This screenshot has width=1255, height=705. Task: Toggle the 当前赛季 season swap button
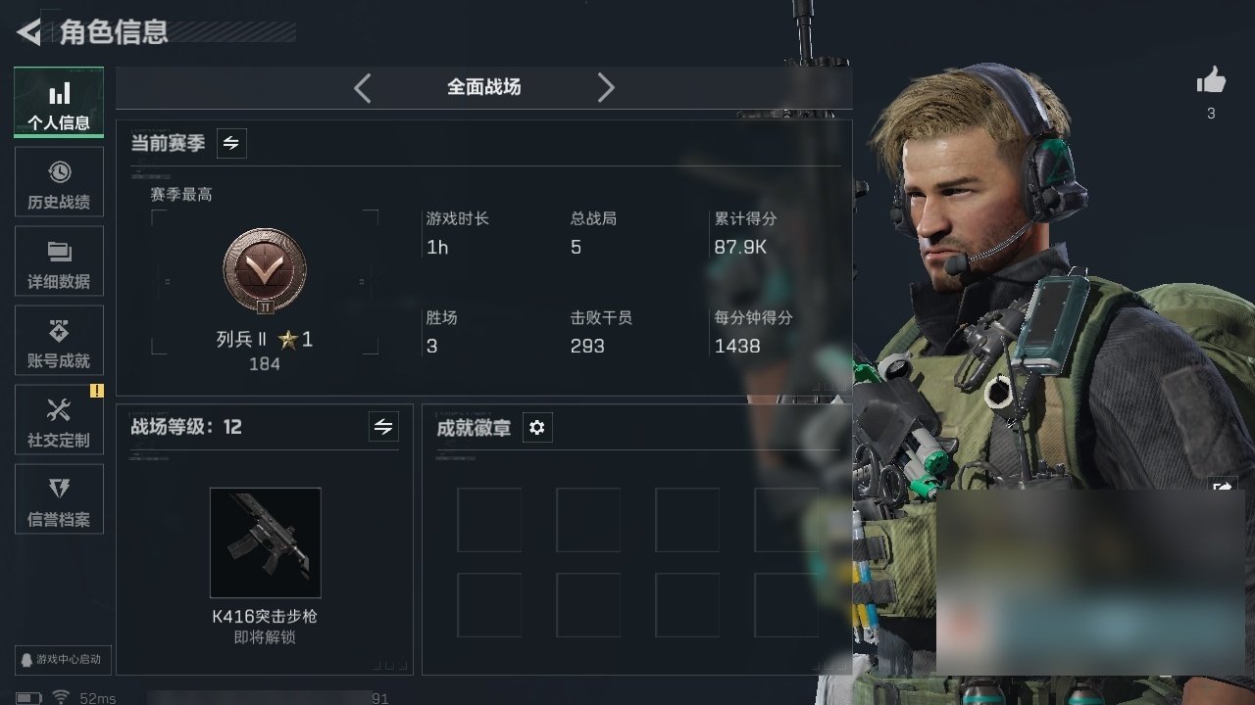click(231, 143)
